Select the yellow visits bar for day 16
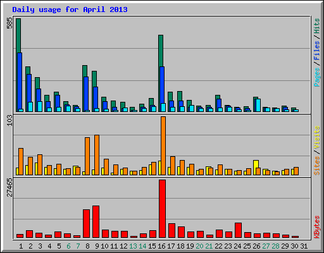 coord(159,168)
